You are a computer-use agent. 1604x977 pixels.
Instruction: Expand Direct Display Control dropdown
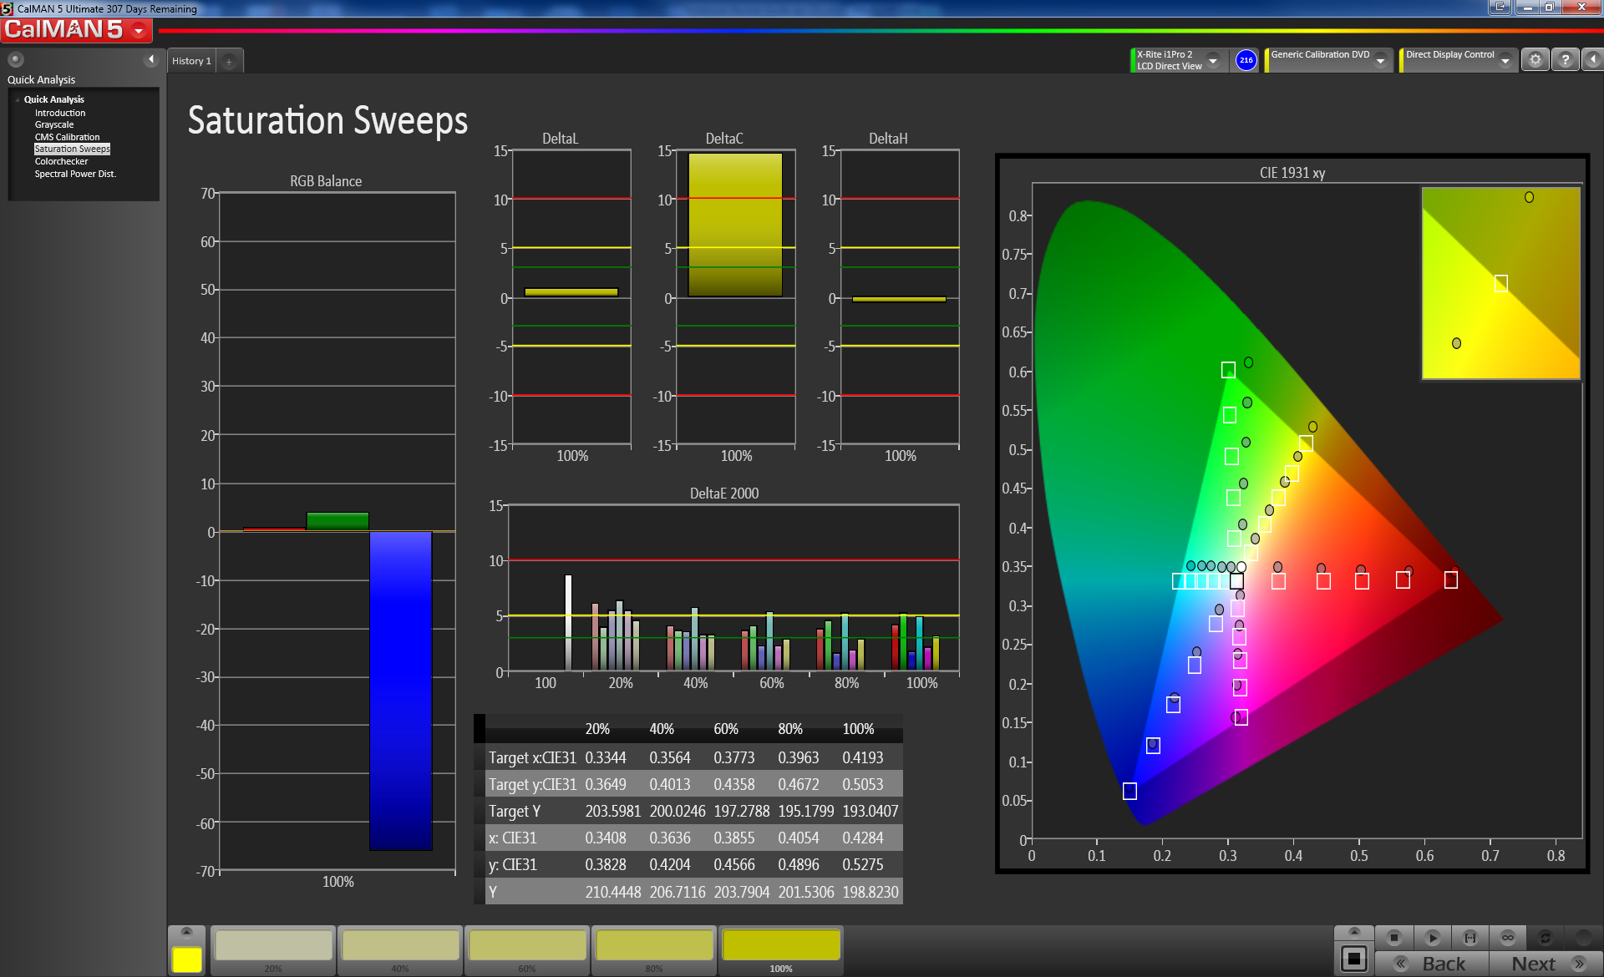1505,60
